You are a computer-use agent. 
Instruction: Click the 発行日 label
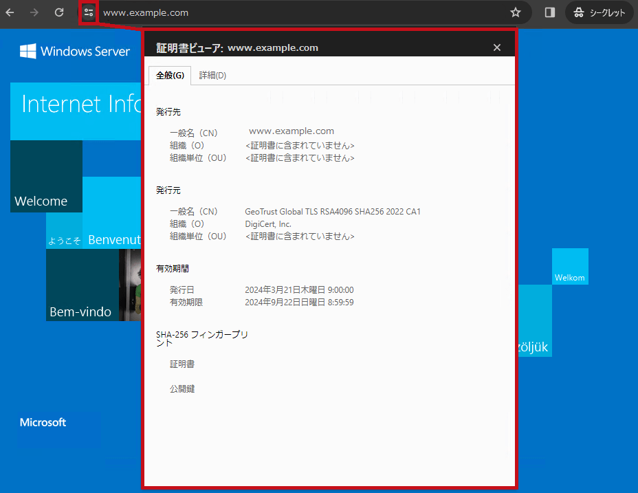click(182, 290)
